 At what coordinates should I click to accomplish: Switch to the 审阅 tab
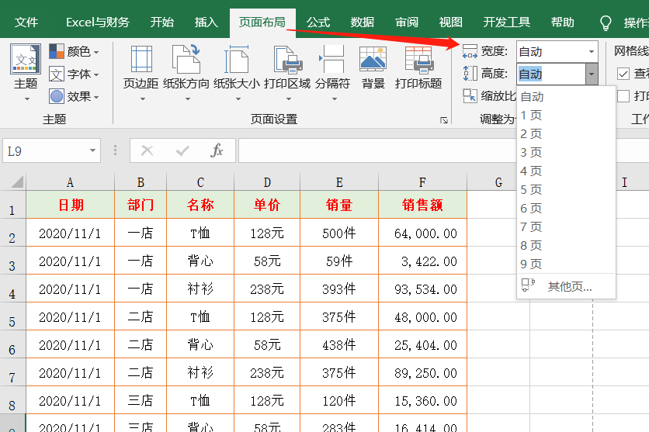tap(407, 22)
